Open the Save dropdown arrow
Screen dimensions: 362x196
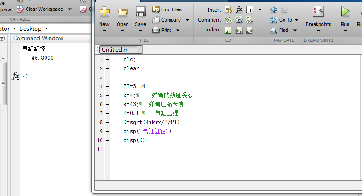click(x=140, y=31)
